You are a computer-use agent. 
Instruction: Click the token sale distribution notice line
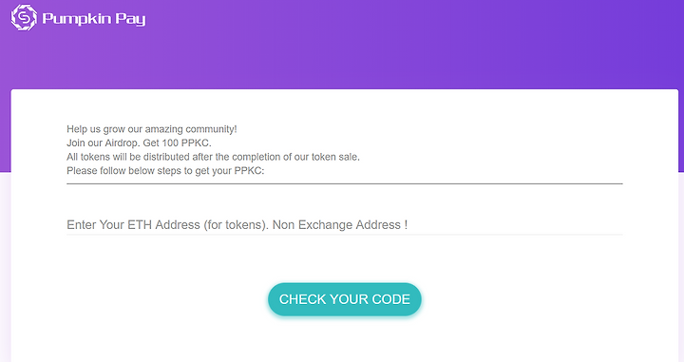[214, 157]
